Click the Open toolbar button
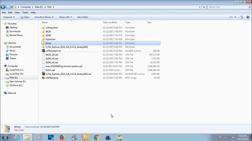The image size is (252, 141). [25, 17]
